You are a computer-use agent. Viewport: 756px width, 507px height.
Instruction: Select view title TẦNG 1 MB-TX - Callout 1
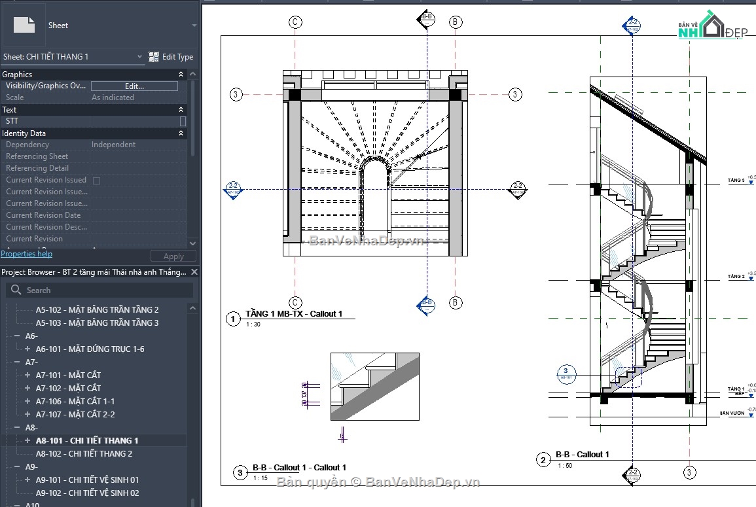tap(294, 314)
